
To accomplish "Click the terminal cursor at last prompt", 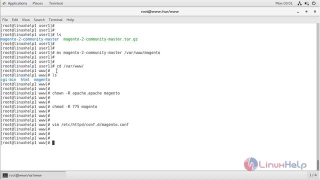I will coord(53,142).
